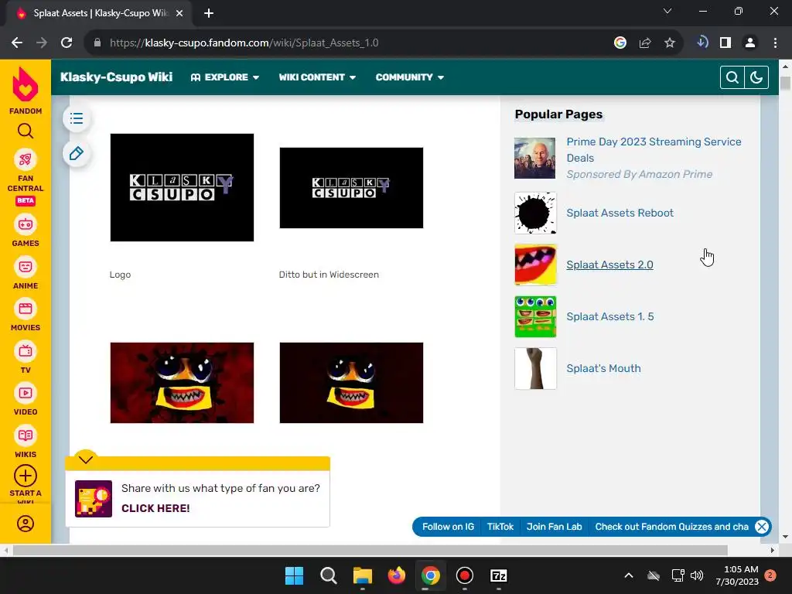Open the widescreen dark Splaat face thumbnail

[x=351, y=383]
